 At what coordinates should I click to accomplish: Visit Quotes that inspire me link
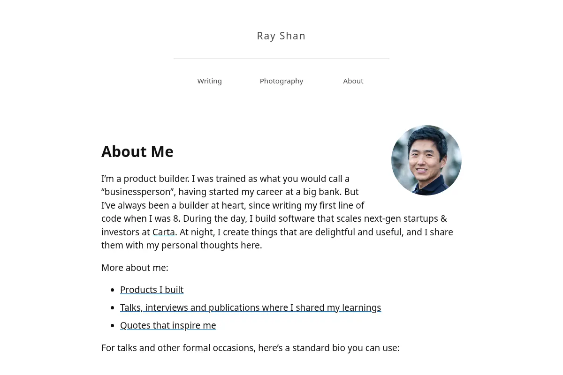(x=168, y=325)
